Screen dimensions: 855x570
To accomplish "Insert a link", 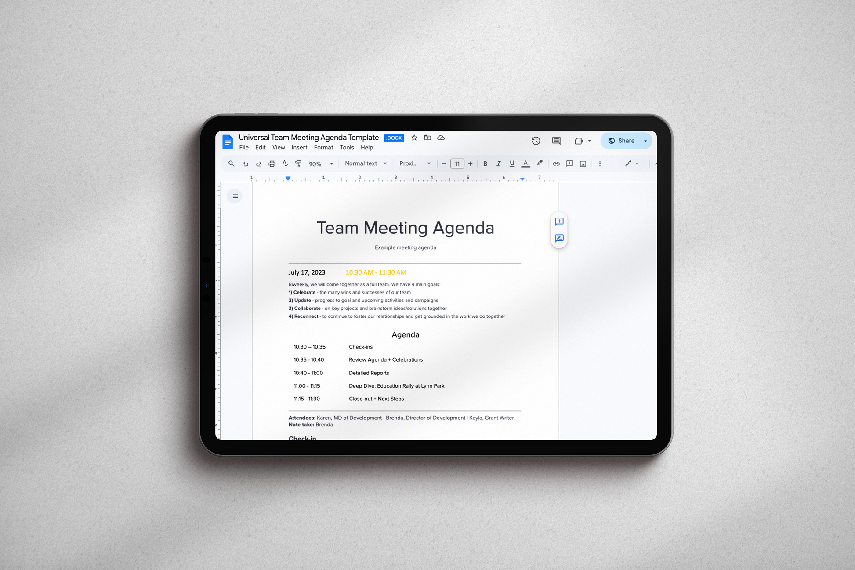I will [556, 163].
